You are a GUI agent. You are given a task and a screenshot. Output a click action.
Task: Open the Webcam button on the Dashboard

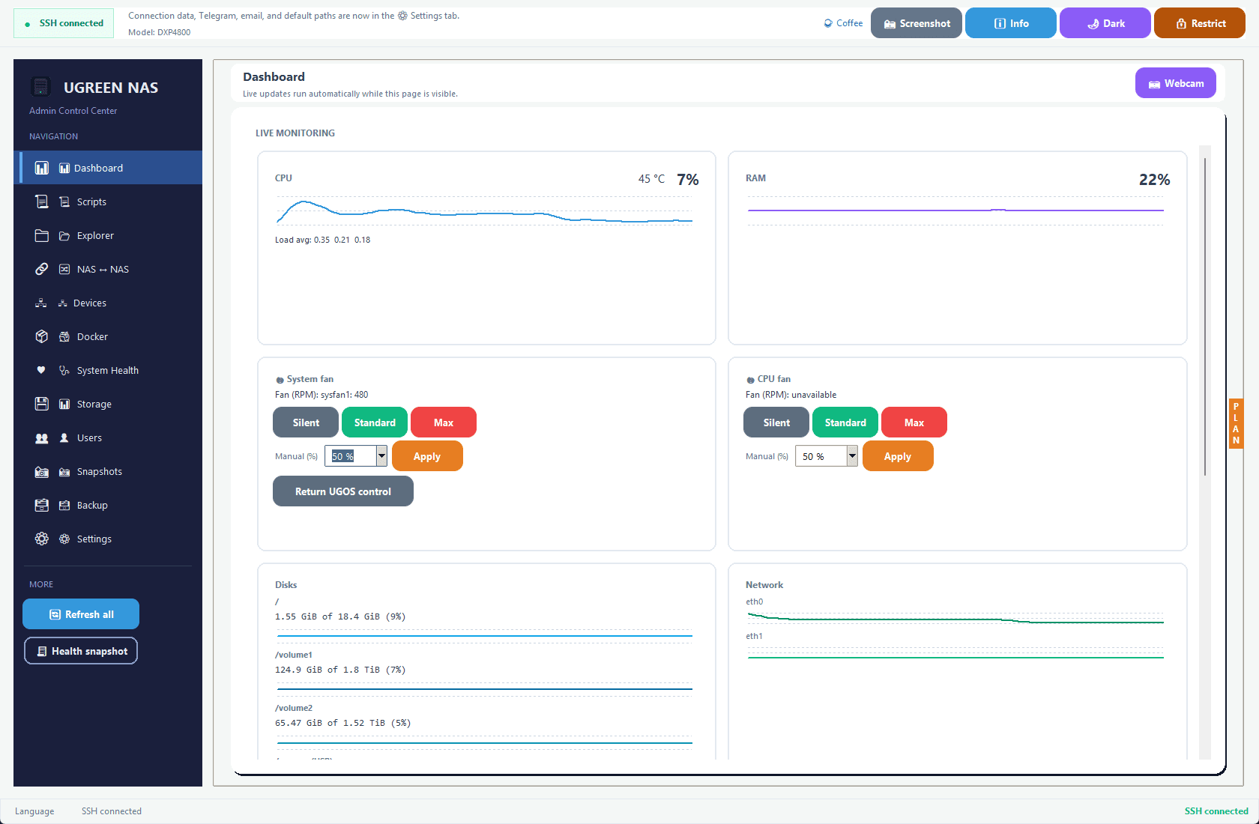point(1176,83)
